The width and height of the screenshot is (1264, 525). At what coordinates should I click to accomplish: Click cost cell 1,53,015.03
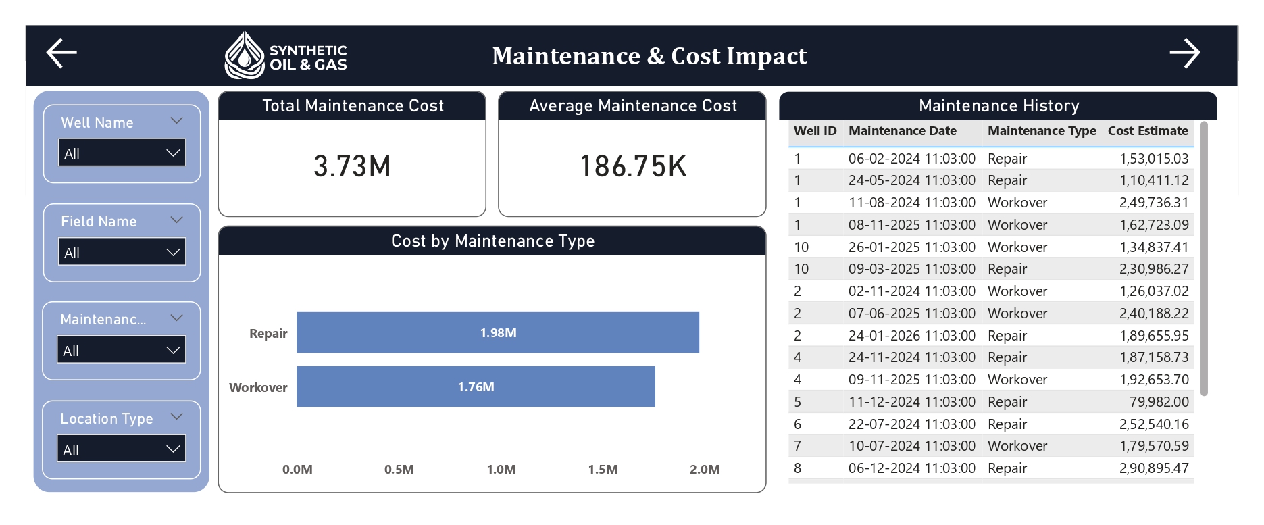pyautogui.click(x=1154, y=159)
